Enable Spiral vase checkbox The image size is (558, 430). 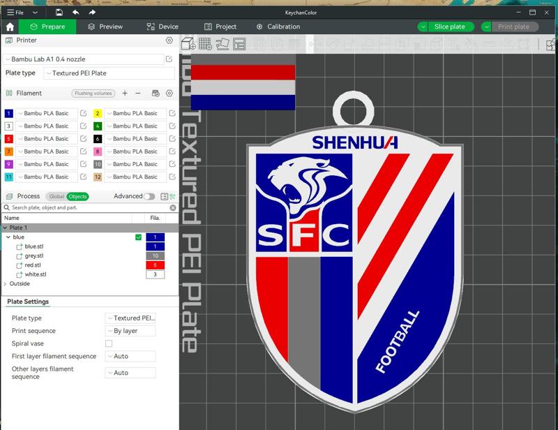point(109,343)
